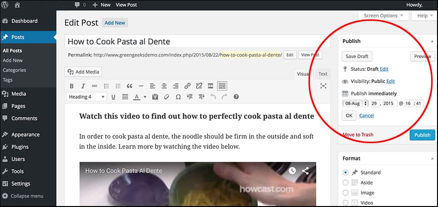Click the Save Draft button

coord(357,56)
